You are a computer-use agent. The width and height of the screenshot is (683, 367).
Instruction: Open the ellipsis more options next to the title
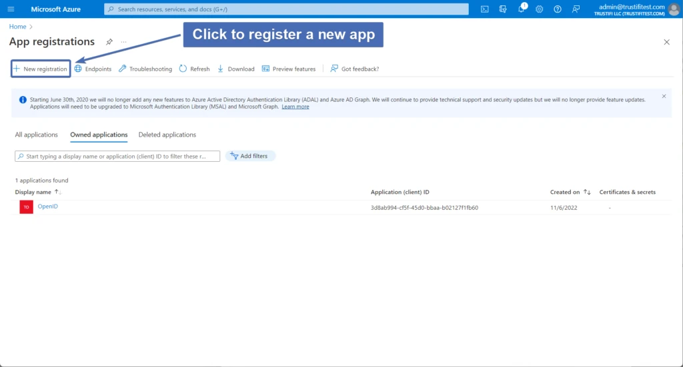123,42
